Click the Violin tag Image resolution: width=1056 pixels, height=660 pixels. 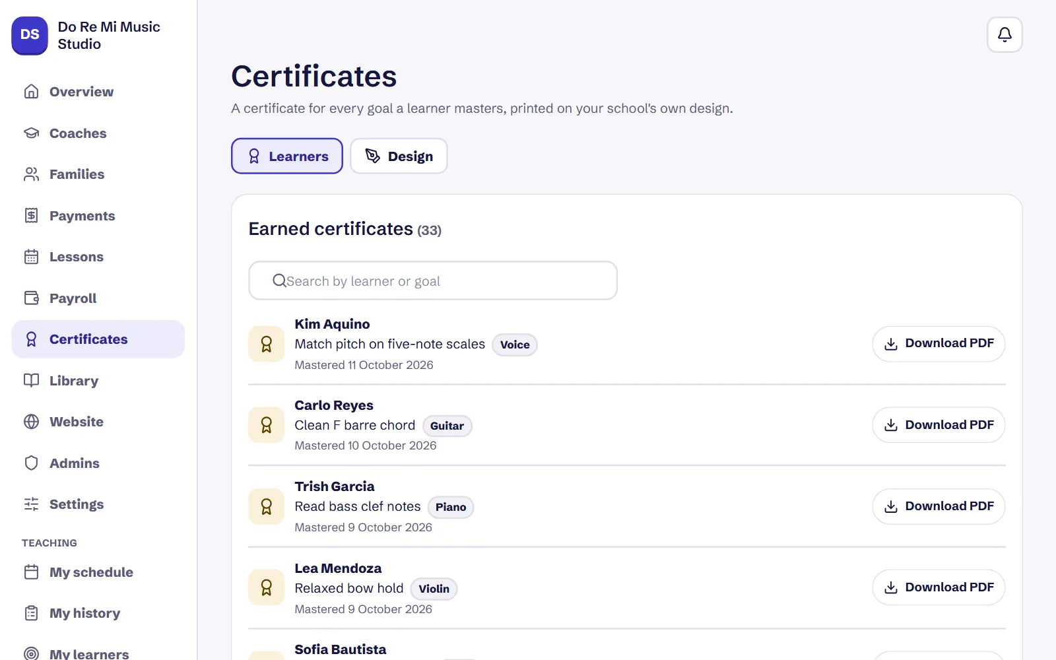pyautogui.click(x=434, y=589)
